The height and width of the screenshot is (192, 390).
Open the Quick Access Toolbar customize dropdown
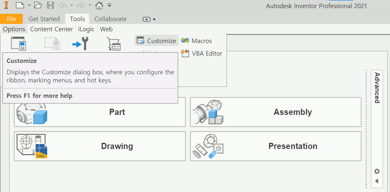[x=109, y=6]
